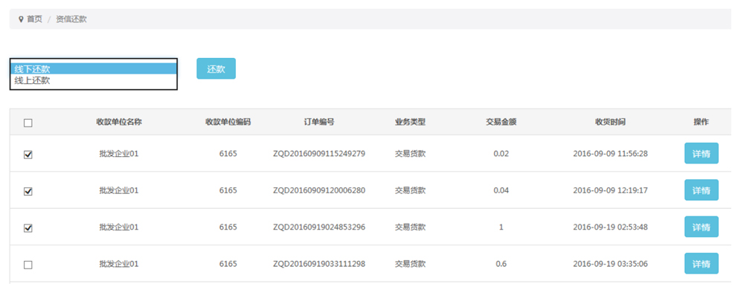This screenshot has width=732, height=304.
Task: Open 详情 for the 0.04 transaction
Action: (x=701, y=190)
